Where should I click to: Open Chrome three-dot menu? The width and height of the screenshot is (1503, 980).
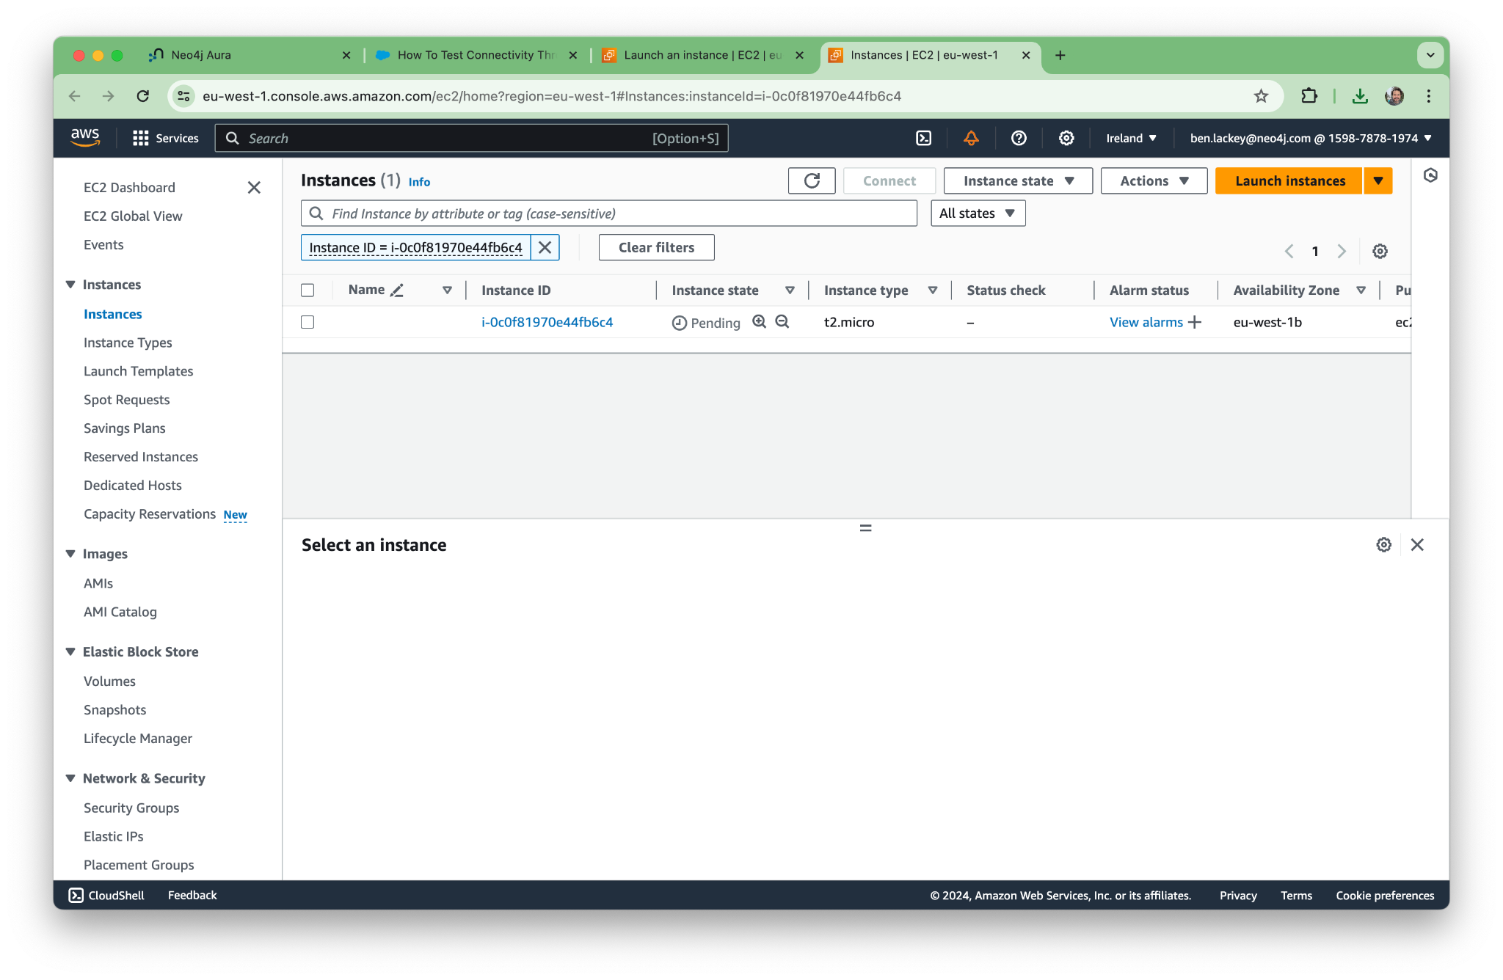tap(1428, 96)
